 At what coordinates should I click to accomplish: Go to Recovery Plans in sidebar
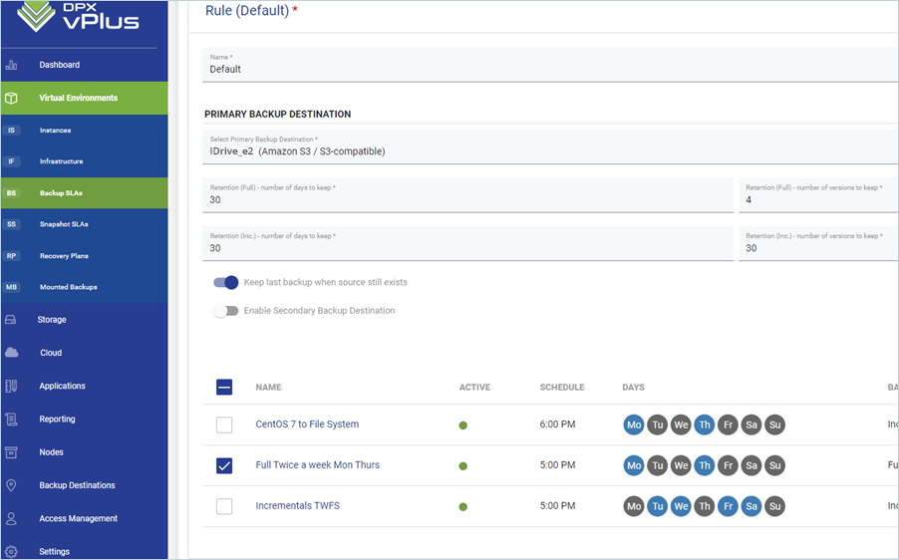pos(64,256)
